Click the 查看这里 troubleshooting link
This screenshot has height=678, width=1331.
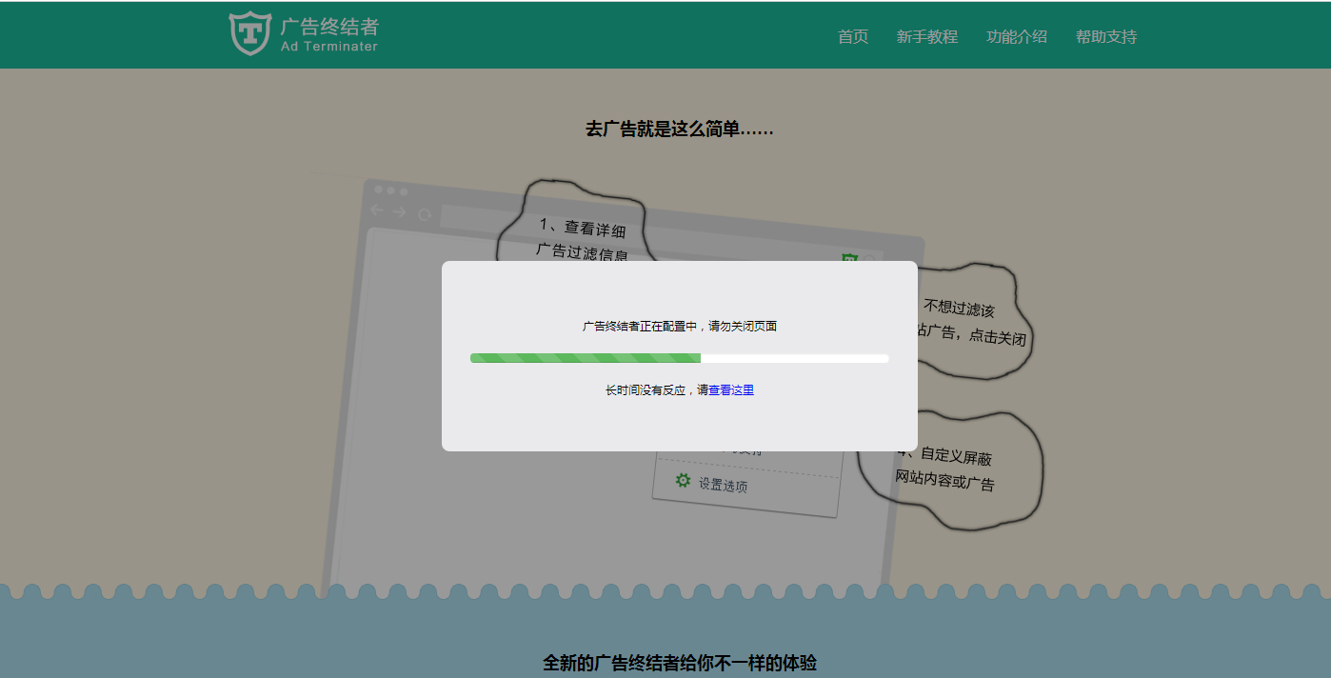coord(731,389)
